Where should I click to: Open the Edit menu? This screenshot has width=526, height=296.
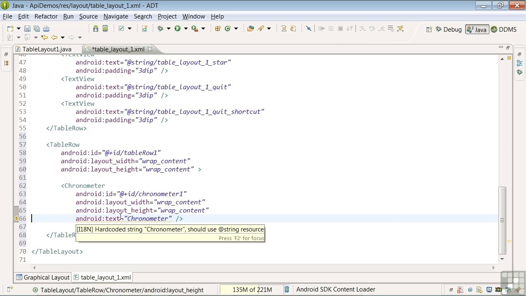23,16
